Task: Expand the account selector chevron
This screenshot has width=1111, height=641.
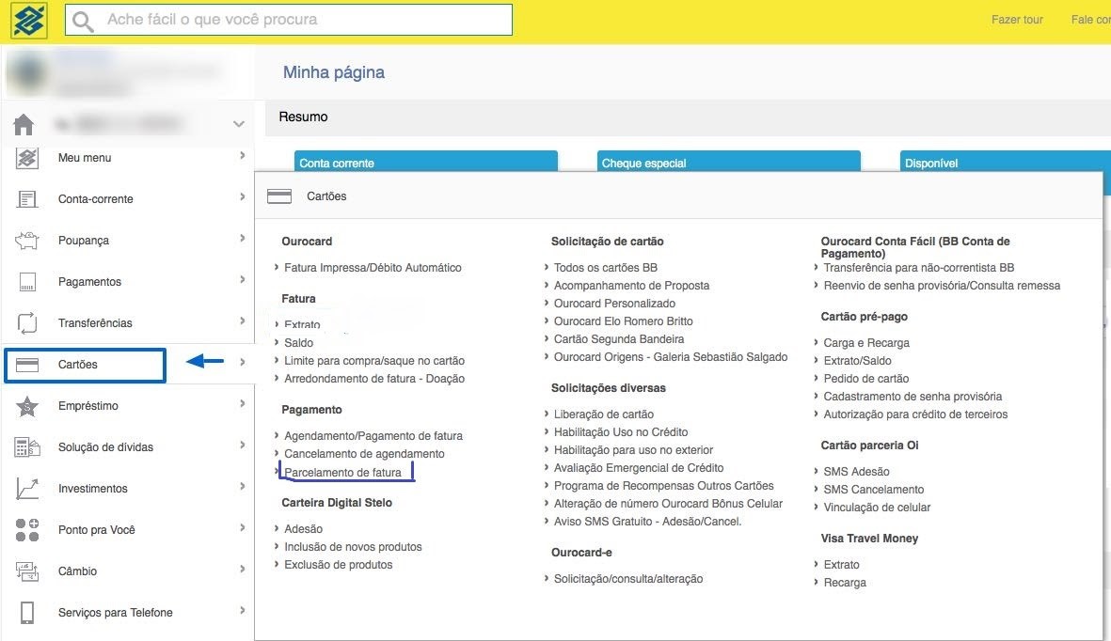Action: pyautogui.click(x=239, y=124)
